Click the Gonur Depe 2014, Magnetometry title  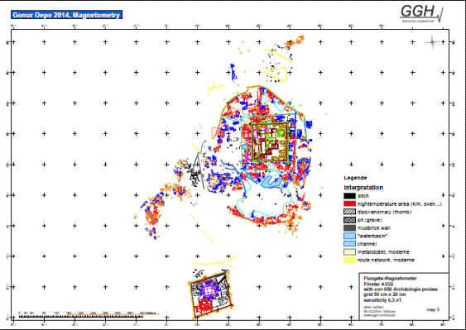point(66,15)
